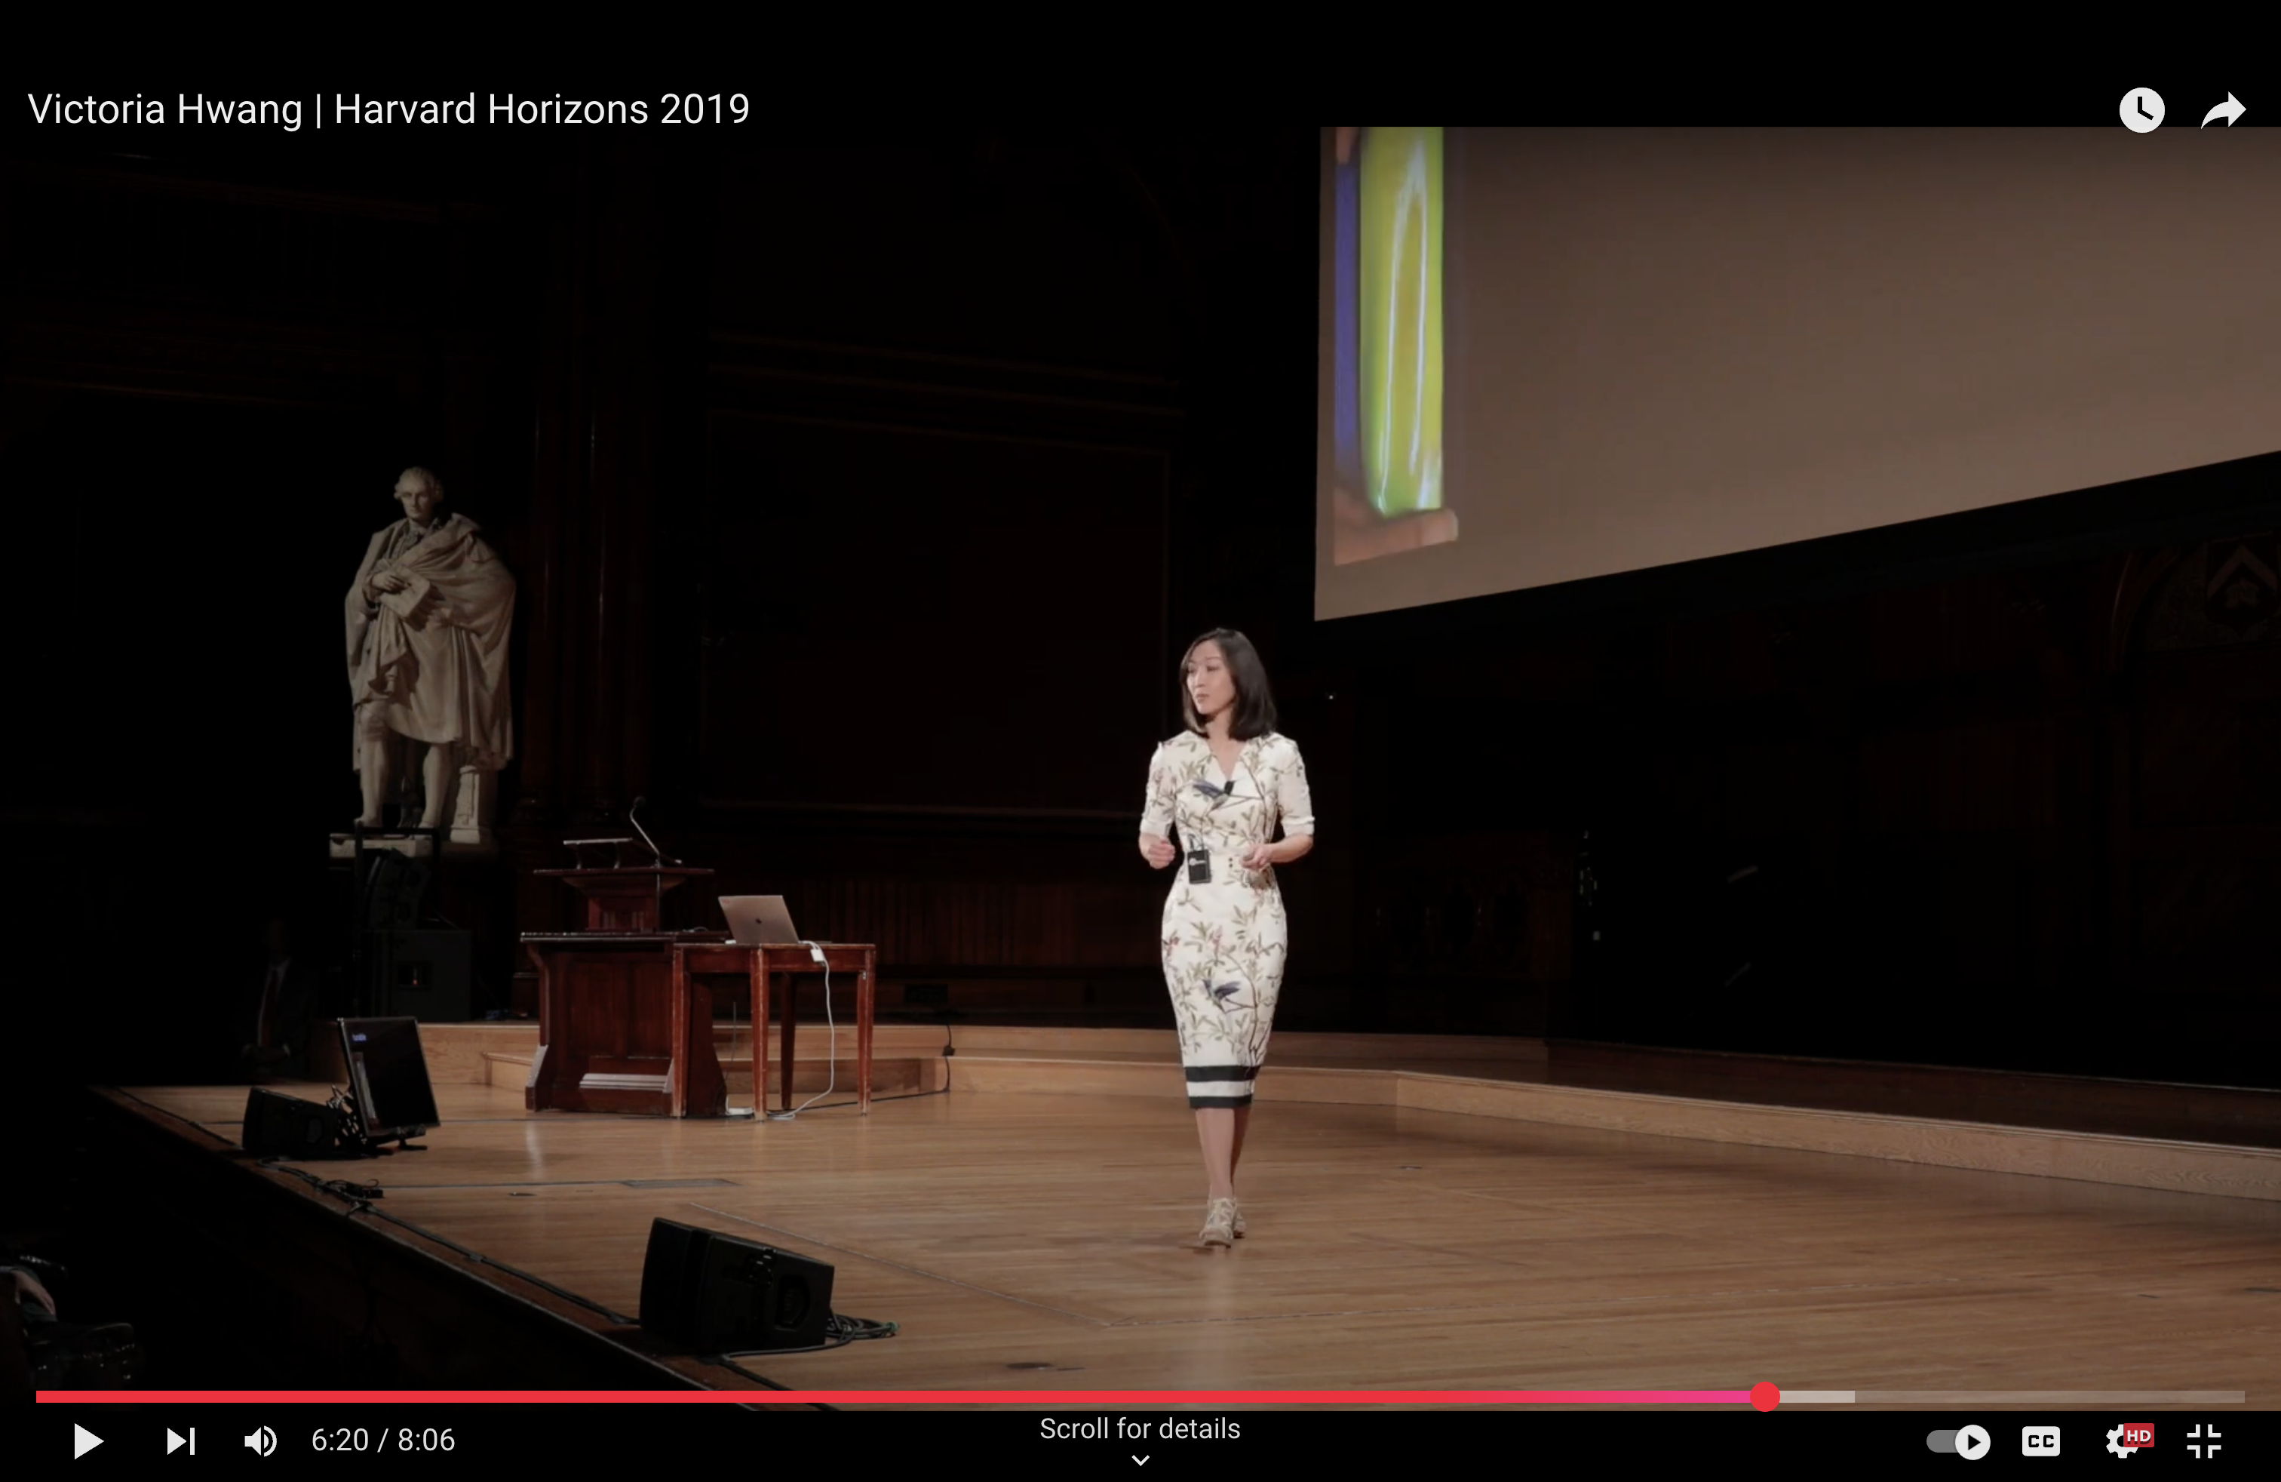This screenshot has width=2281, height=1482.
Task: Click the Scroll for details text
Action: (x=1140, y=1429)
